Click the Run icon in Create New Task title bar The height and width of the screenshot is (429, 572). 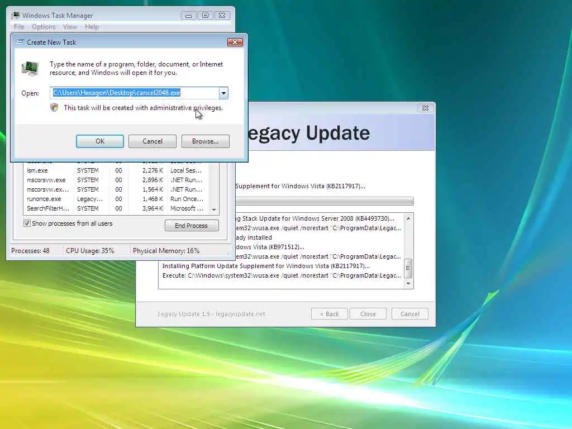pyautogui.click(x=21, y=42)
